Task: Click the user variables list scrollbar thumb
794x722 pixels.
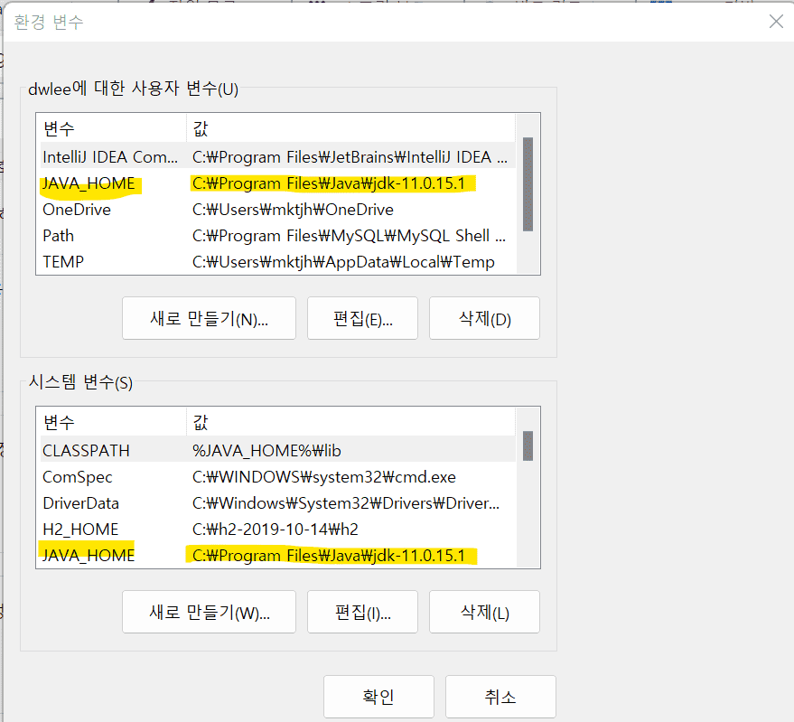Action: pyautogui.click(x=528, y=184)
